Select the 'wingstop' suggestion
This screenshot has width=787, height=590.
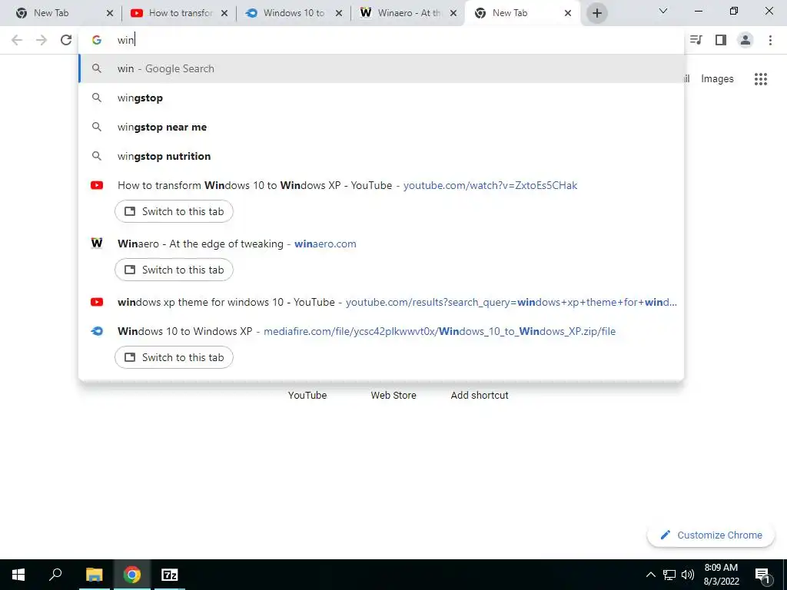tap(381, 98)
